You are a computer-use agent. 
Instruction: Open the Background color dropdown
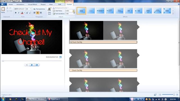point(61,8)
